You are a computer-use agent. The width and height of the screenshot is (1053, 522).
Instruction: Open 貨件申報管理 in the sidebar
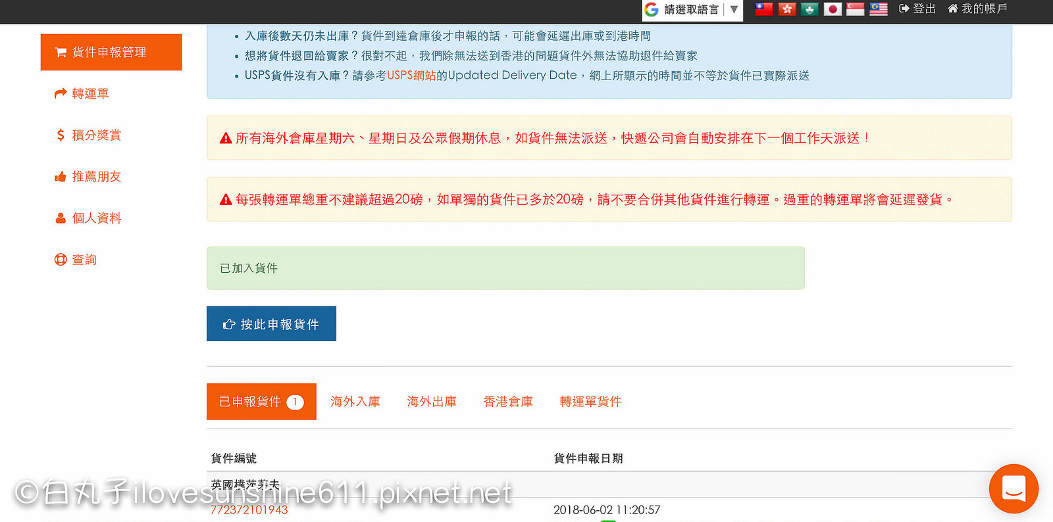click(x=111, y=52)
